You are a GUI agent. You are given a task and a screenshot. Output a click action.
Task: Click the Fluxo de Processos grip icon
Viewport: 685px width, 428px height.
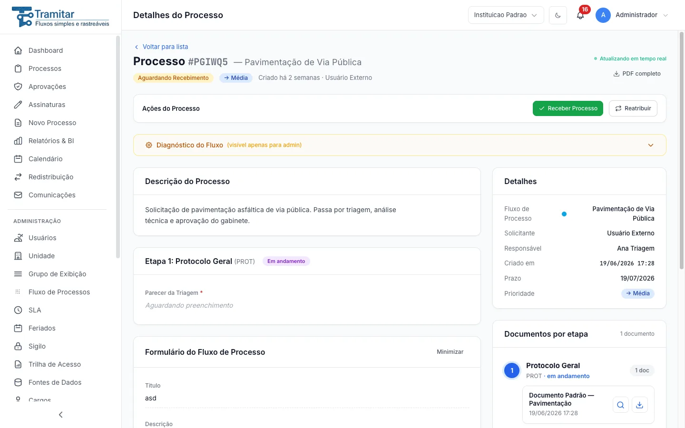tap(18, 292)
